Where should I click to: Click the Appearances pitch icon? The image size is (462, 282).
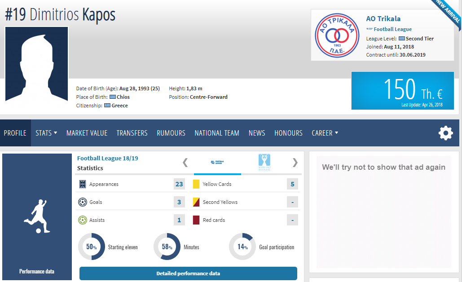83,184
